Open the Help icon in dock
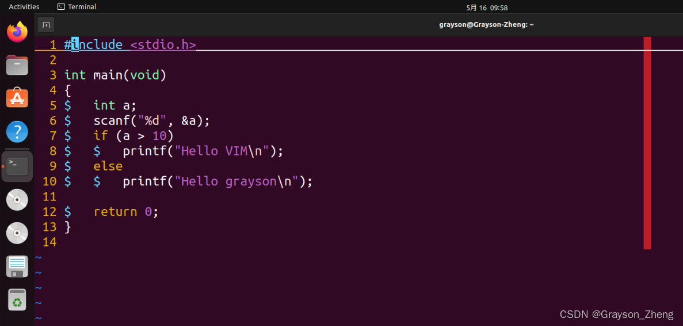 [x=17, y=132]
